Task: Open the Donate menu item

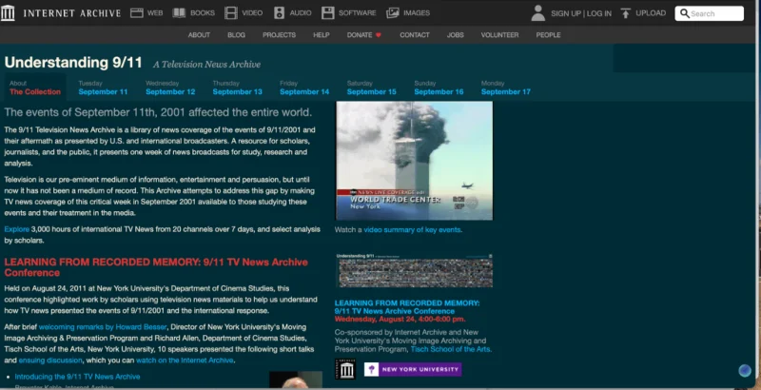Action: [x=360, y=35]
